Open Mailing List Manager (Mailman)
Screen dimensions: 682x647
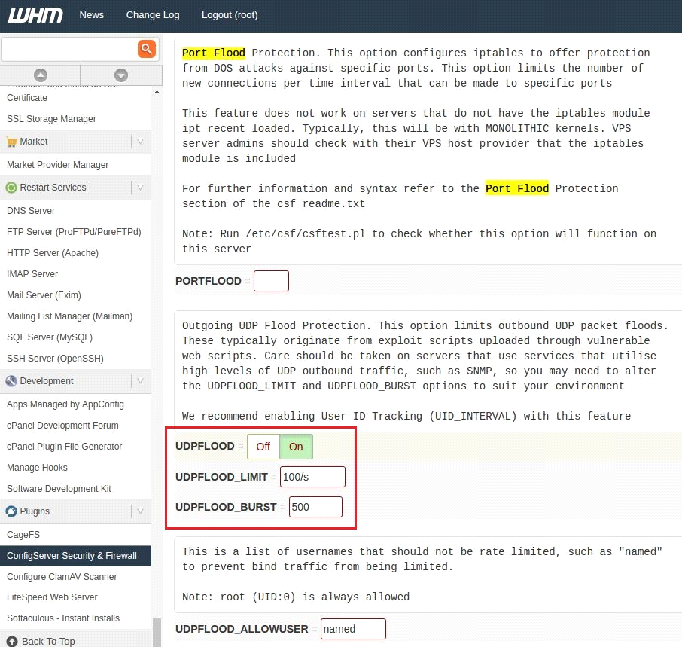pyautogui.click(x=69, y=316)
